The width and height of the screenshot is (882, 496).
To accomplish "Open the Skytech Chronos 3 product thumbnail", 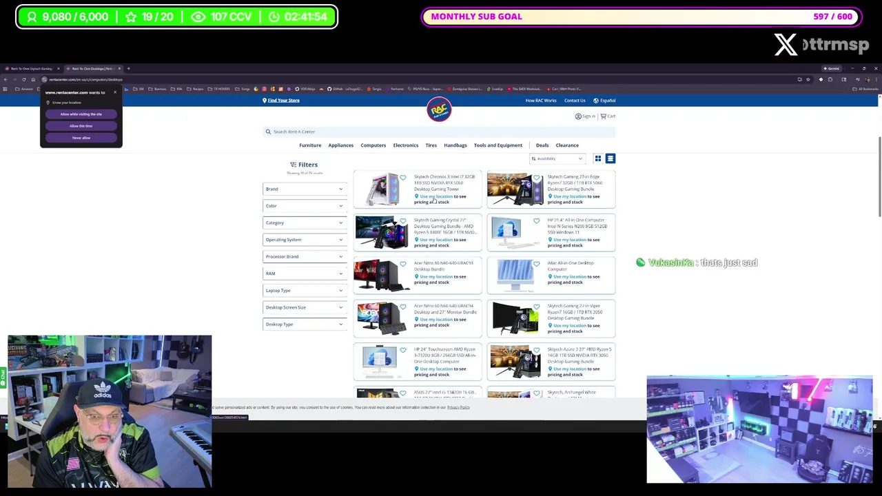I will click(x=382, y=189).
